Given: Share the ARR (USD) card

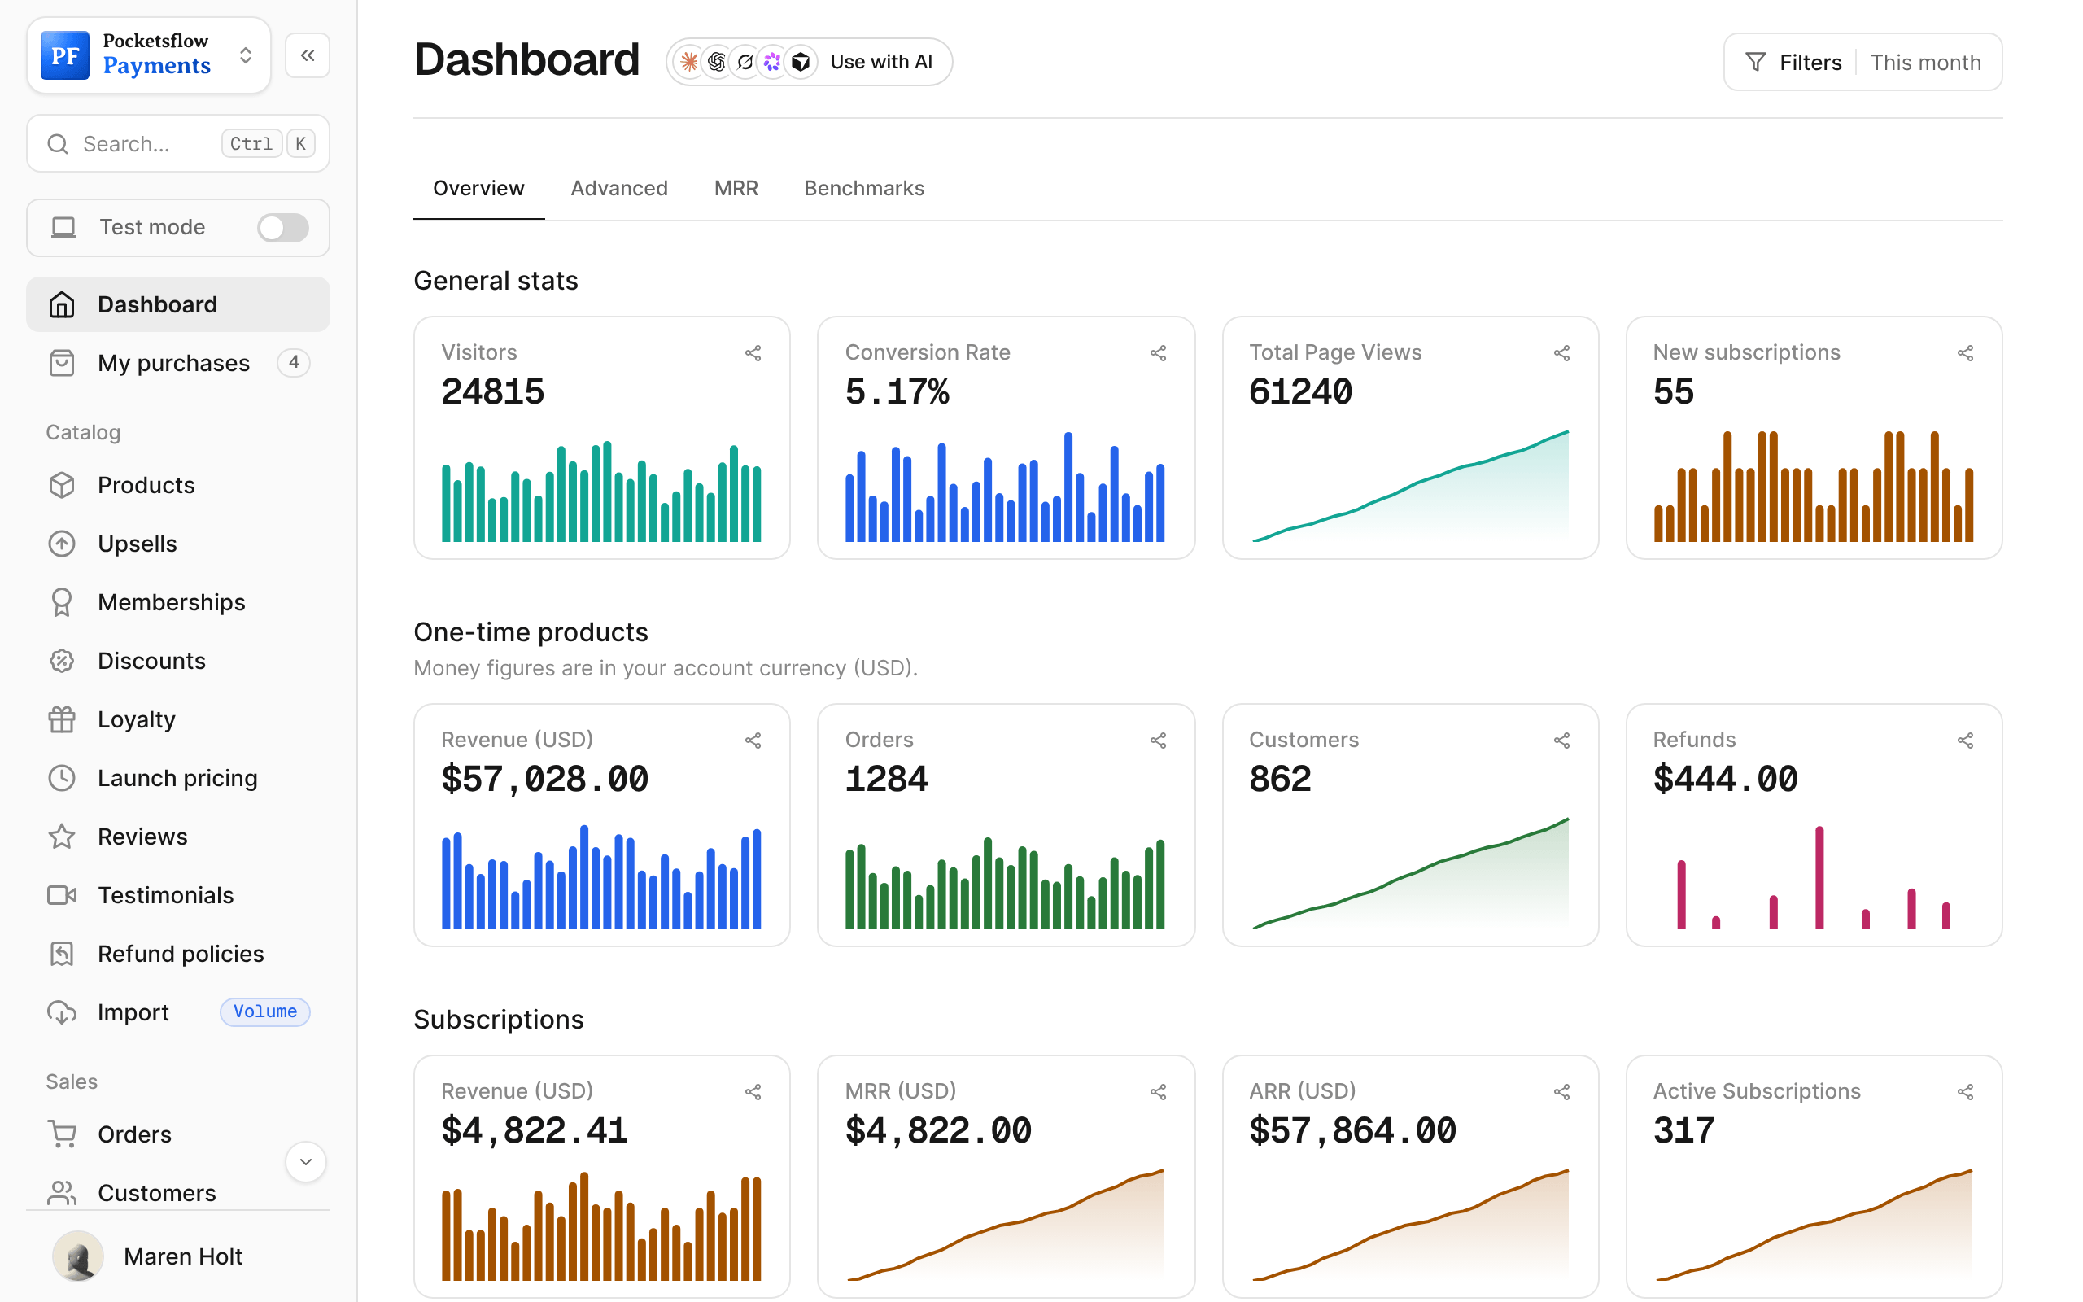Looking at the screenshot, I should (x=1561, y=1092).
